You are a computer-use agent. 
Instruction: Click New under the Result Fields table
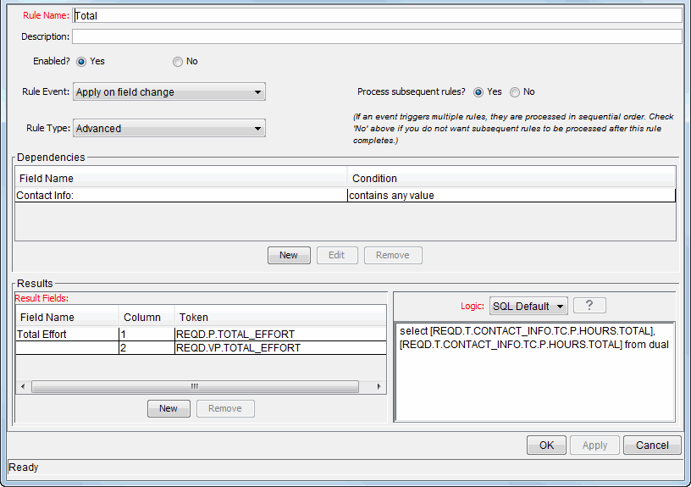[x=169, y=408]
